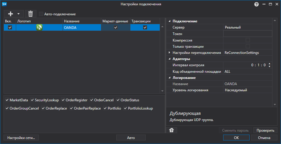Open the Сервер value Реальный dropdown
This screenshot has width=281, height=144.
point(248,27)
